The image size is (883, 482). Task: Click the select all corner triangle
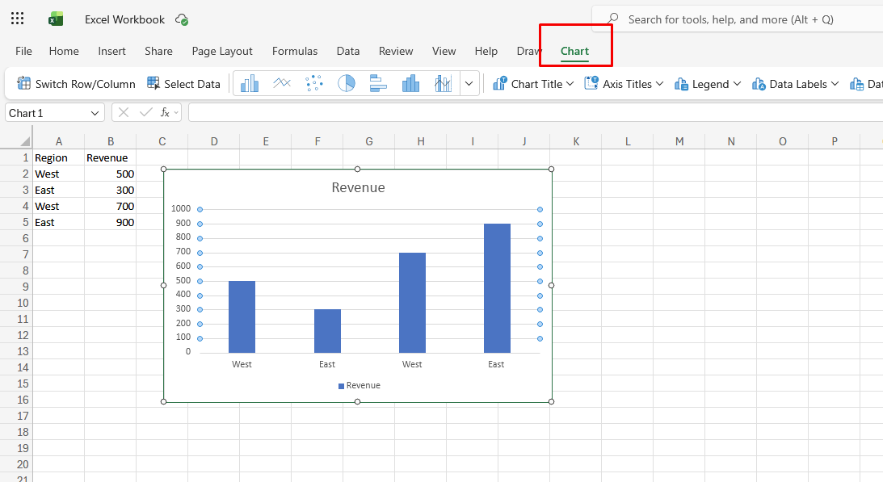[x=25, y=141]
